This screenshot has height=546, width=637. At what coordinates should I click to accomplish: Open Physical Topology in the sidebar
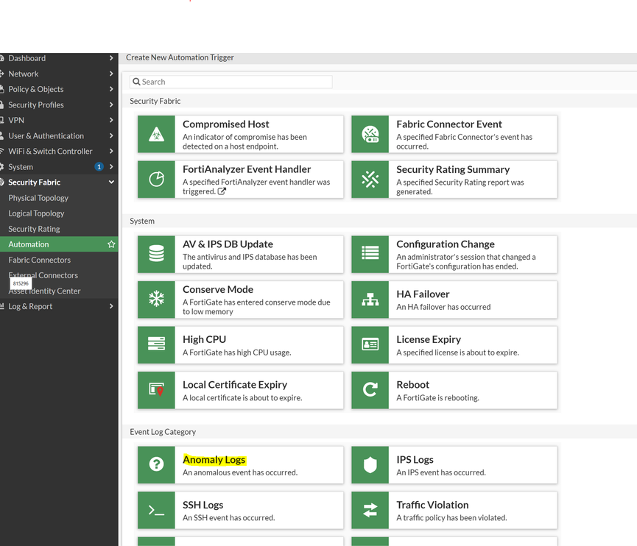click(x=38, y=198)
